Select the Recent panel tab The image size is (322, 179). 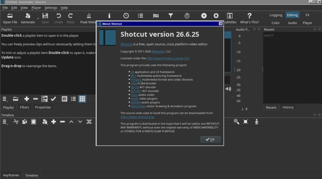pyautogui.click(x=271, y=108)
